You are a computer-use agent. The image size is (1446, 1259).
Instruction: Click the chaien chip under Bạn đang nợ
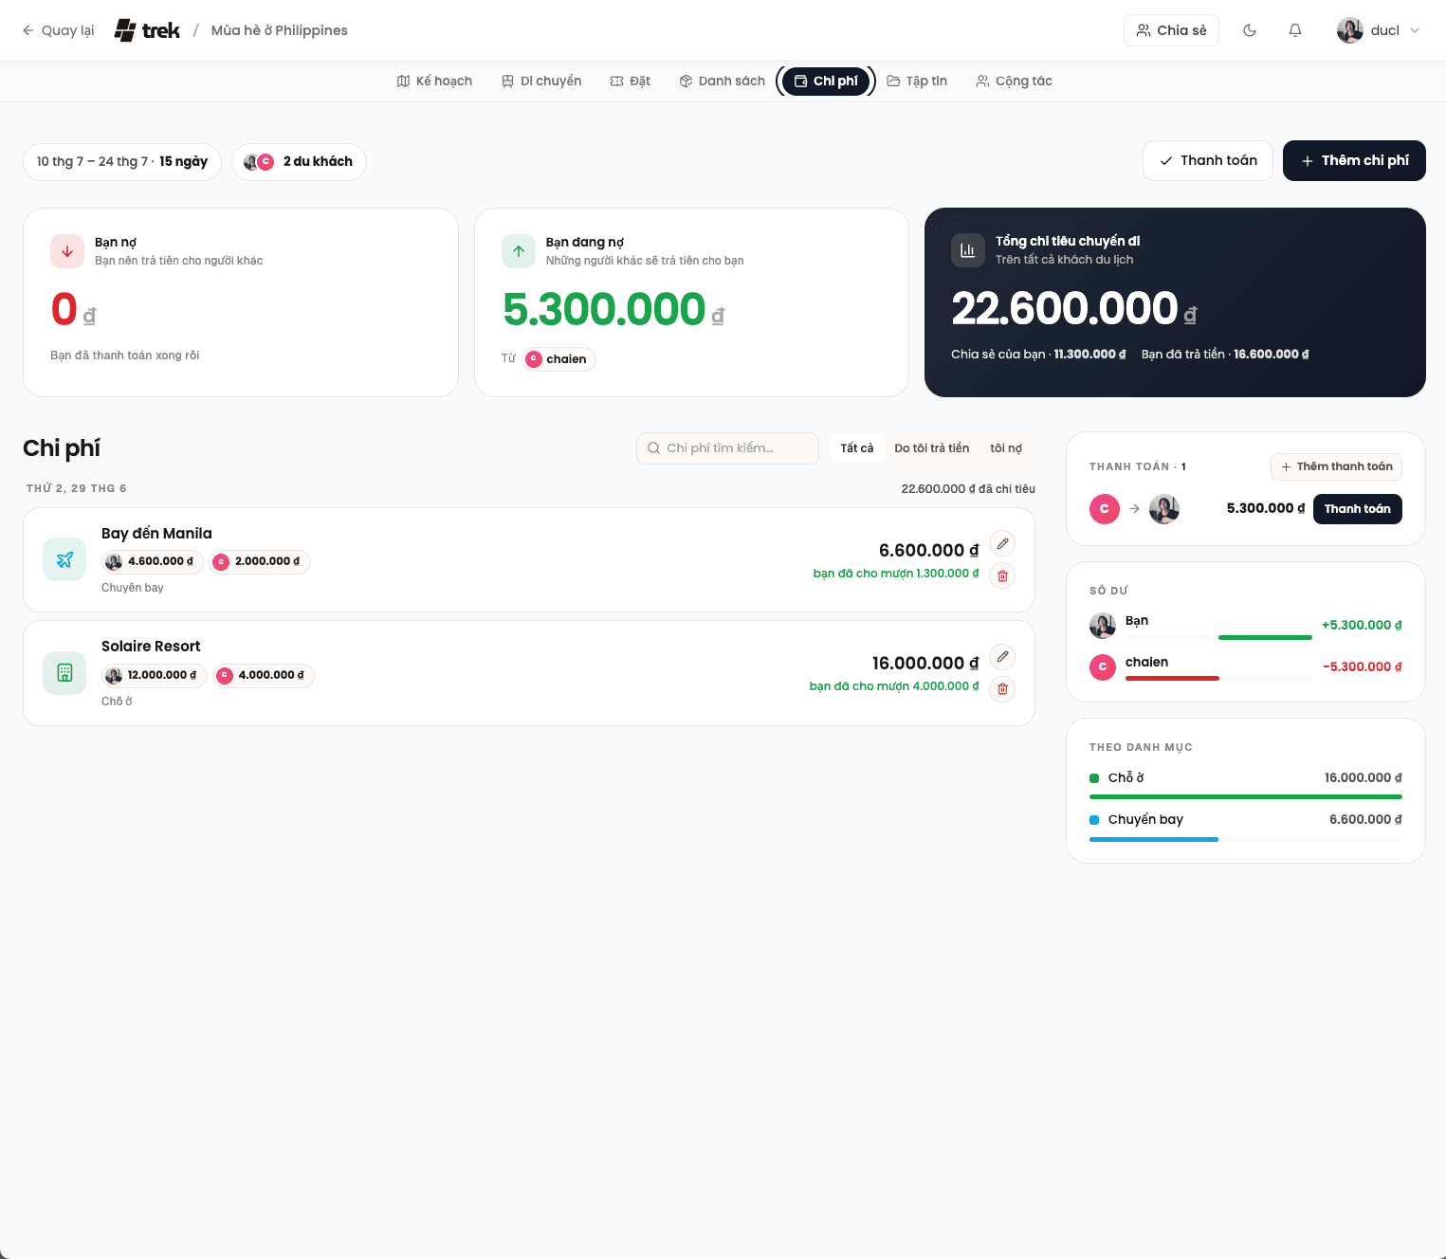coord(558,358)
